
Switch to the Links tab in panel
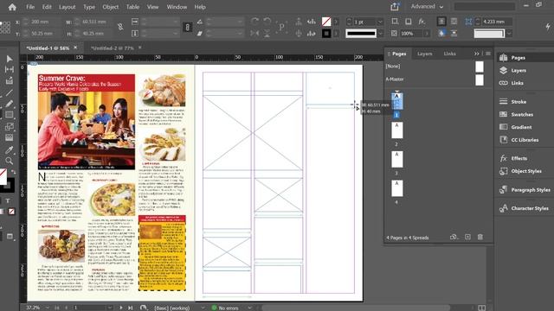(x=449, y=54)
